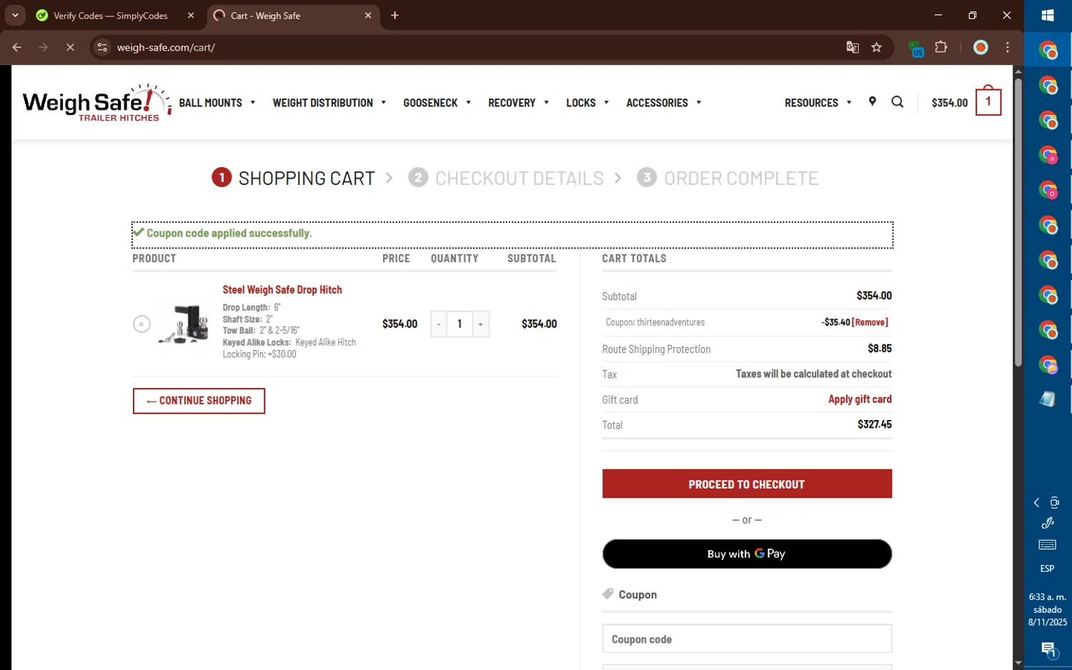
Task: Open the Chrome three-dot menu
Action: [x=1007, y=47]
